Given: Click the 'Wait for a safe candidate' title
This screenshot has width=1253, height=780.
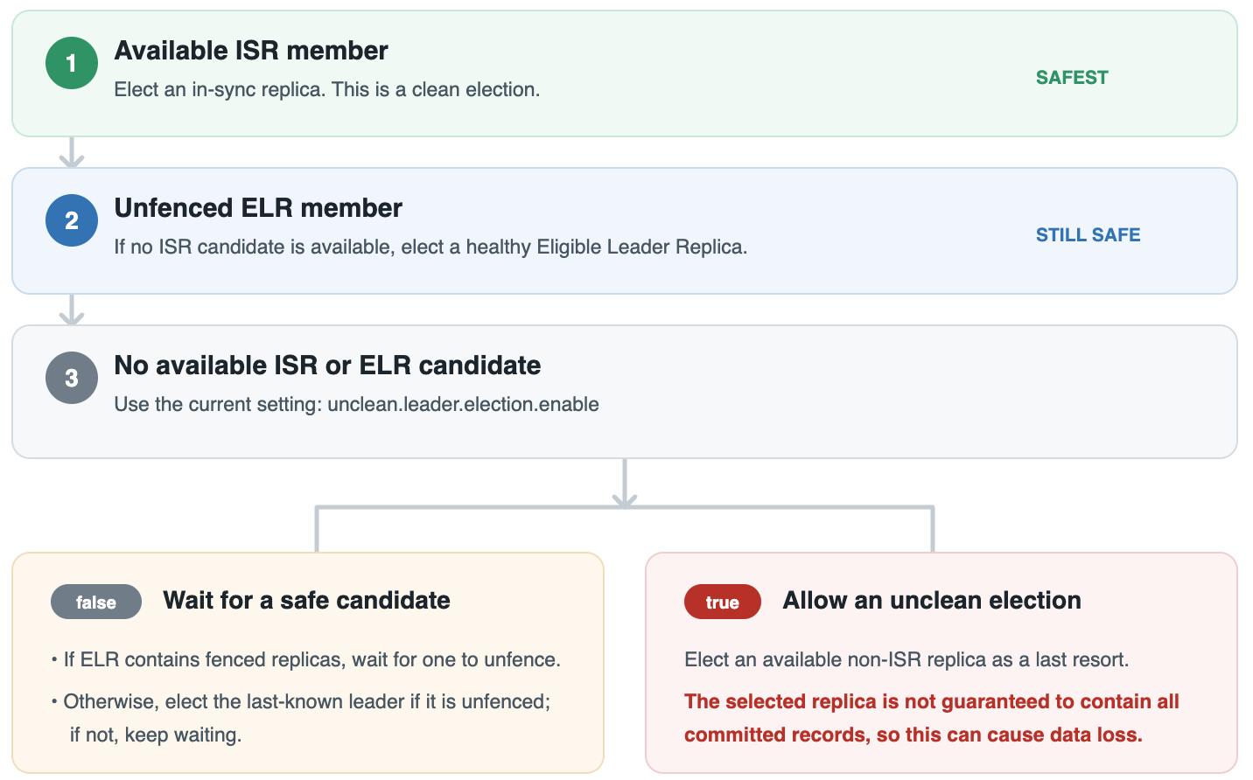Looking at the screenshot, I should click(306, 601).
